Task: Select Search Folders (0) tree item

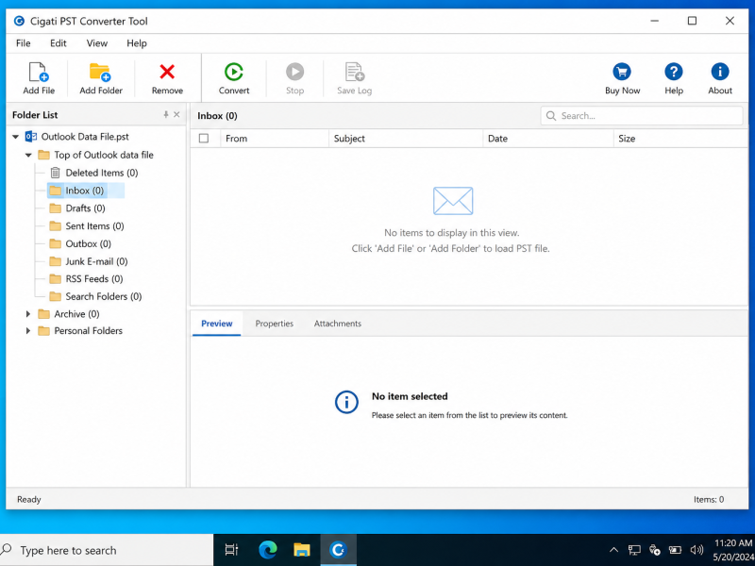Action: tap(104, 296)
